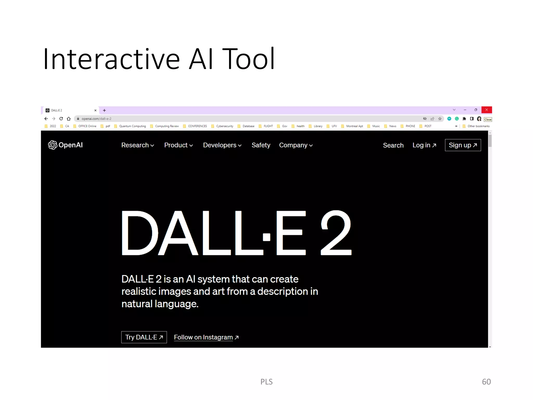Image resolution: width=533 pixels, height=400 pixels.
Task: Expand the Product menu
Action: click(x=179, y=145)
